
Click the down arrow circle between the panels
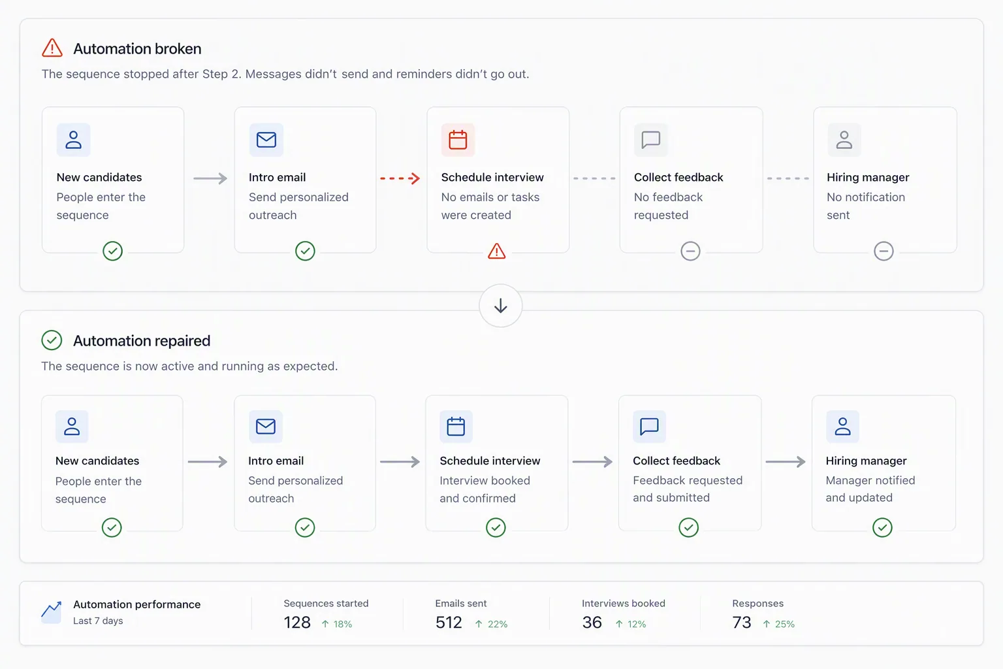[x=501, y=306]
